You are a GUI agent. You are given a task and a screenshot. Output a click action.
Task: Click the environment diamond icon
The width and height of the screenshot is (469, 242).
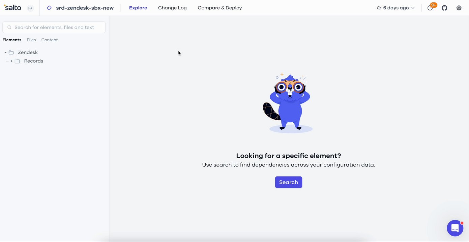(x=49, y=8)
